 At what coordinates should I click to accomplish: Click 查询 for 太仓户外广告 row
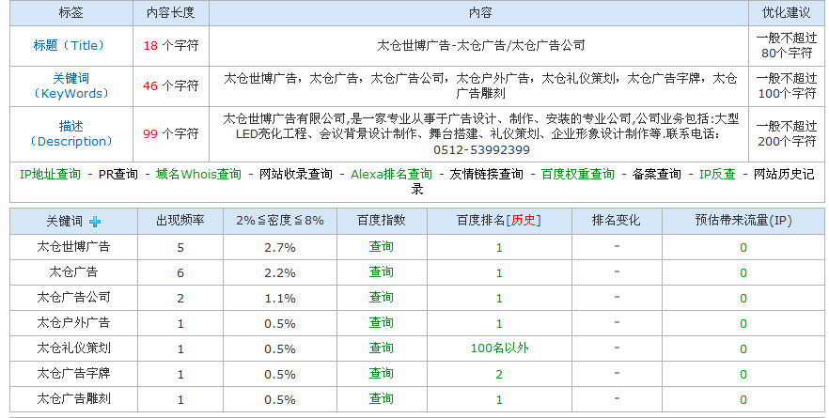pyautogui.click(x=382, y=323)
